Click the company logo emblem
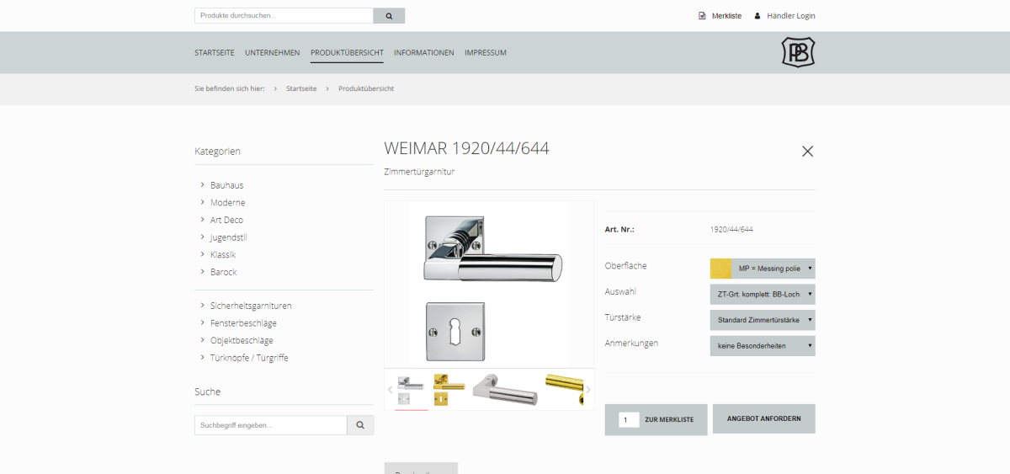The height and width of the screenshot is (474, 1010). click(798, 52)
